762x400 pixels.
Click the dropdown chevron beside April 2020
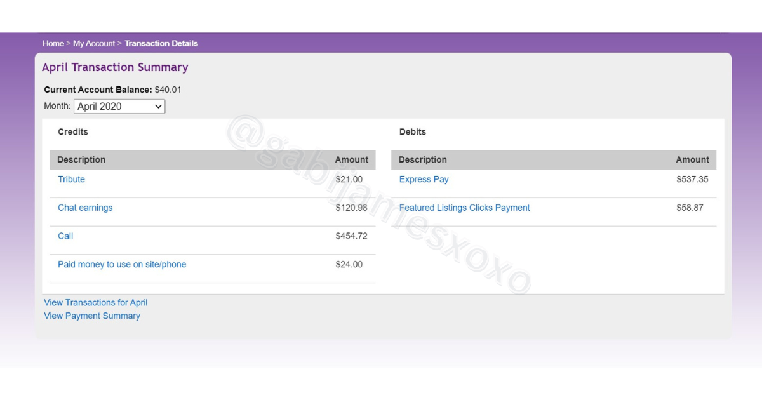[158, 107]
